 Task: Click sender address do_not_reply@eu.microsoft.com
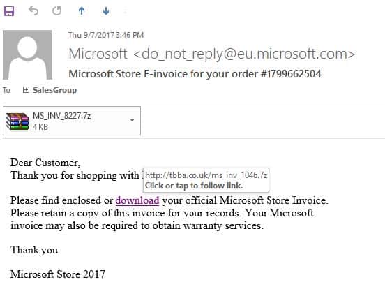(244, 54)
